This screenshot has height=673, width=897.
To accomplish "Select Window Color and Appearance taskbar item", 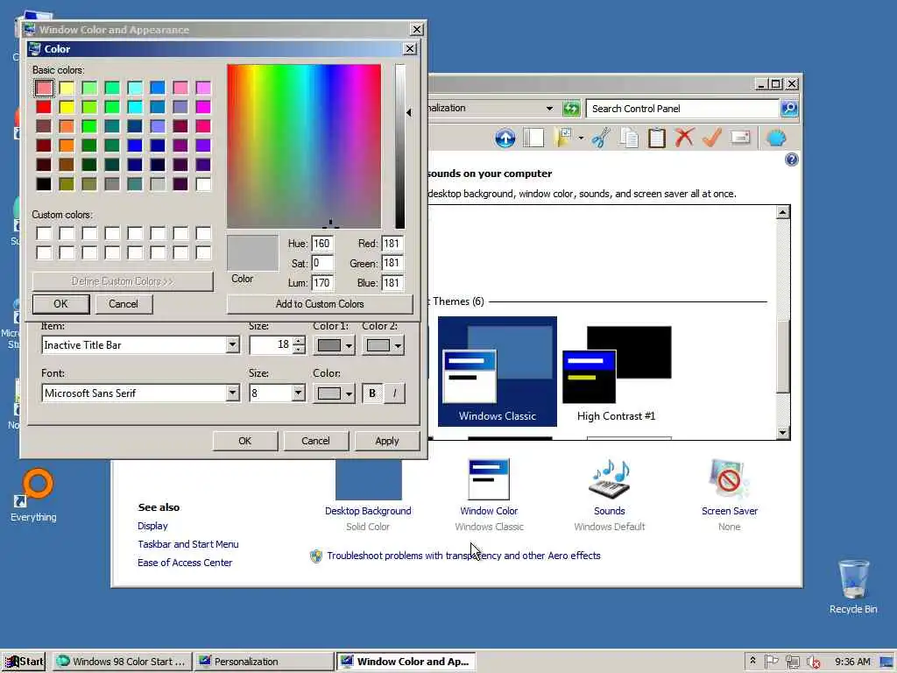I will point(406,662).
